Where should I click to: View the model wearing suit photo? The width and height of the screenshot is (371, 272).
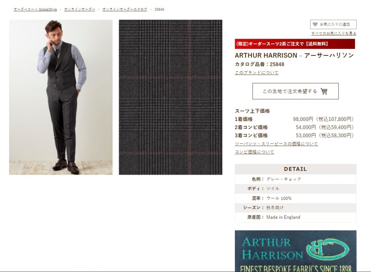(61, 97)
